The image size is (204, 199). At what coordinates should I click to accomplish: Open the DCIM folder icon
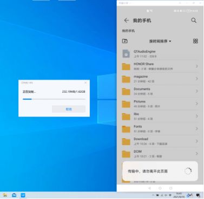pos(126,154)
